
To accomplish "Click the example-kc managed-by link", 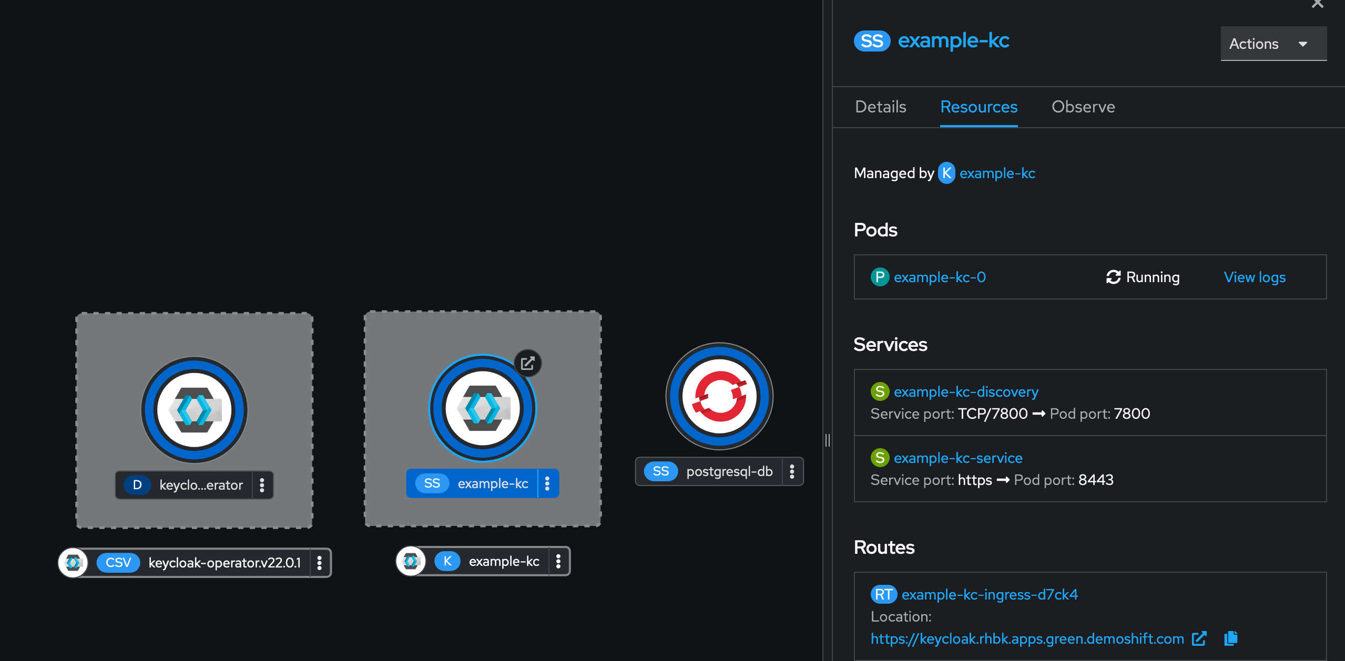I will pyautogui.click(x=997, y=173).
